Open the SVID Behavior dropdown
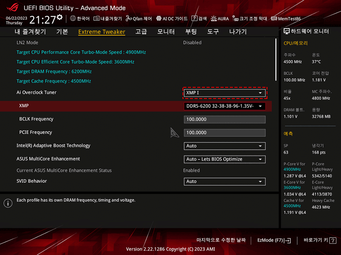This screenshot has width=341, height=255. click(x=224, y=182)
